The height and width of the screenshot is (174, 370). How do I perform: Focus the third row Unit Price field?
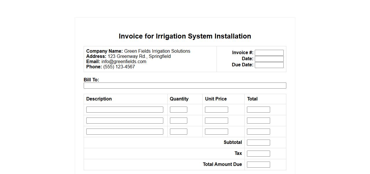point(216,131)
